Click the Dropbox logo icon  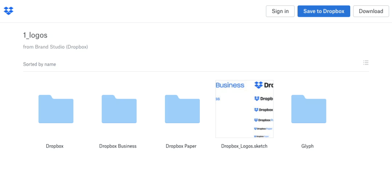(8, 11)
